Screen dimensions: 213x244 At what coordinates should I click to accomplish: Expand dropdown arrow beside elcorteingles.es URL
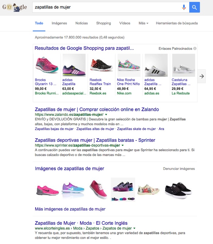pyautogui.click(x=134, y=228)
